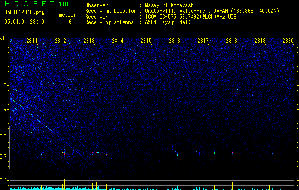Click the bright meteor echo near 2313
The height and width of the screenshot is (190, 299).
(x=96, y=152)
